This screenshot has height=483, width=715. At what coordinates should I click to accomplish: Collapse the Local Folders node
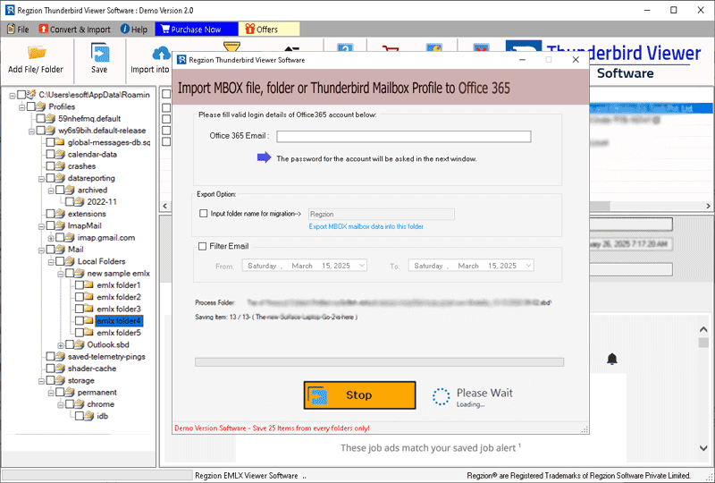point(51,261)
